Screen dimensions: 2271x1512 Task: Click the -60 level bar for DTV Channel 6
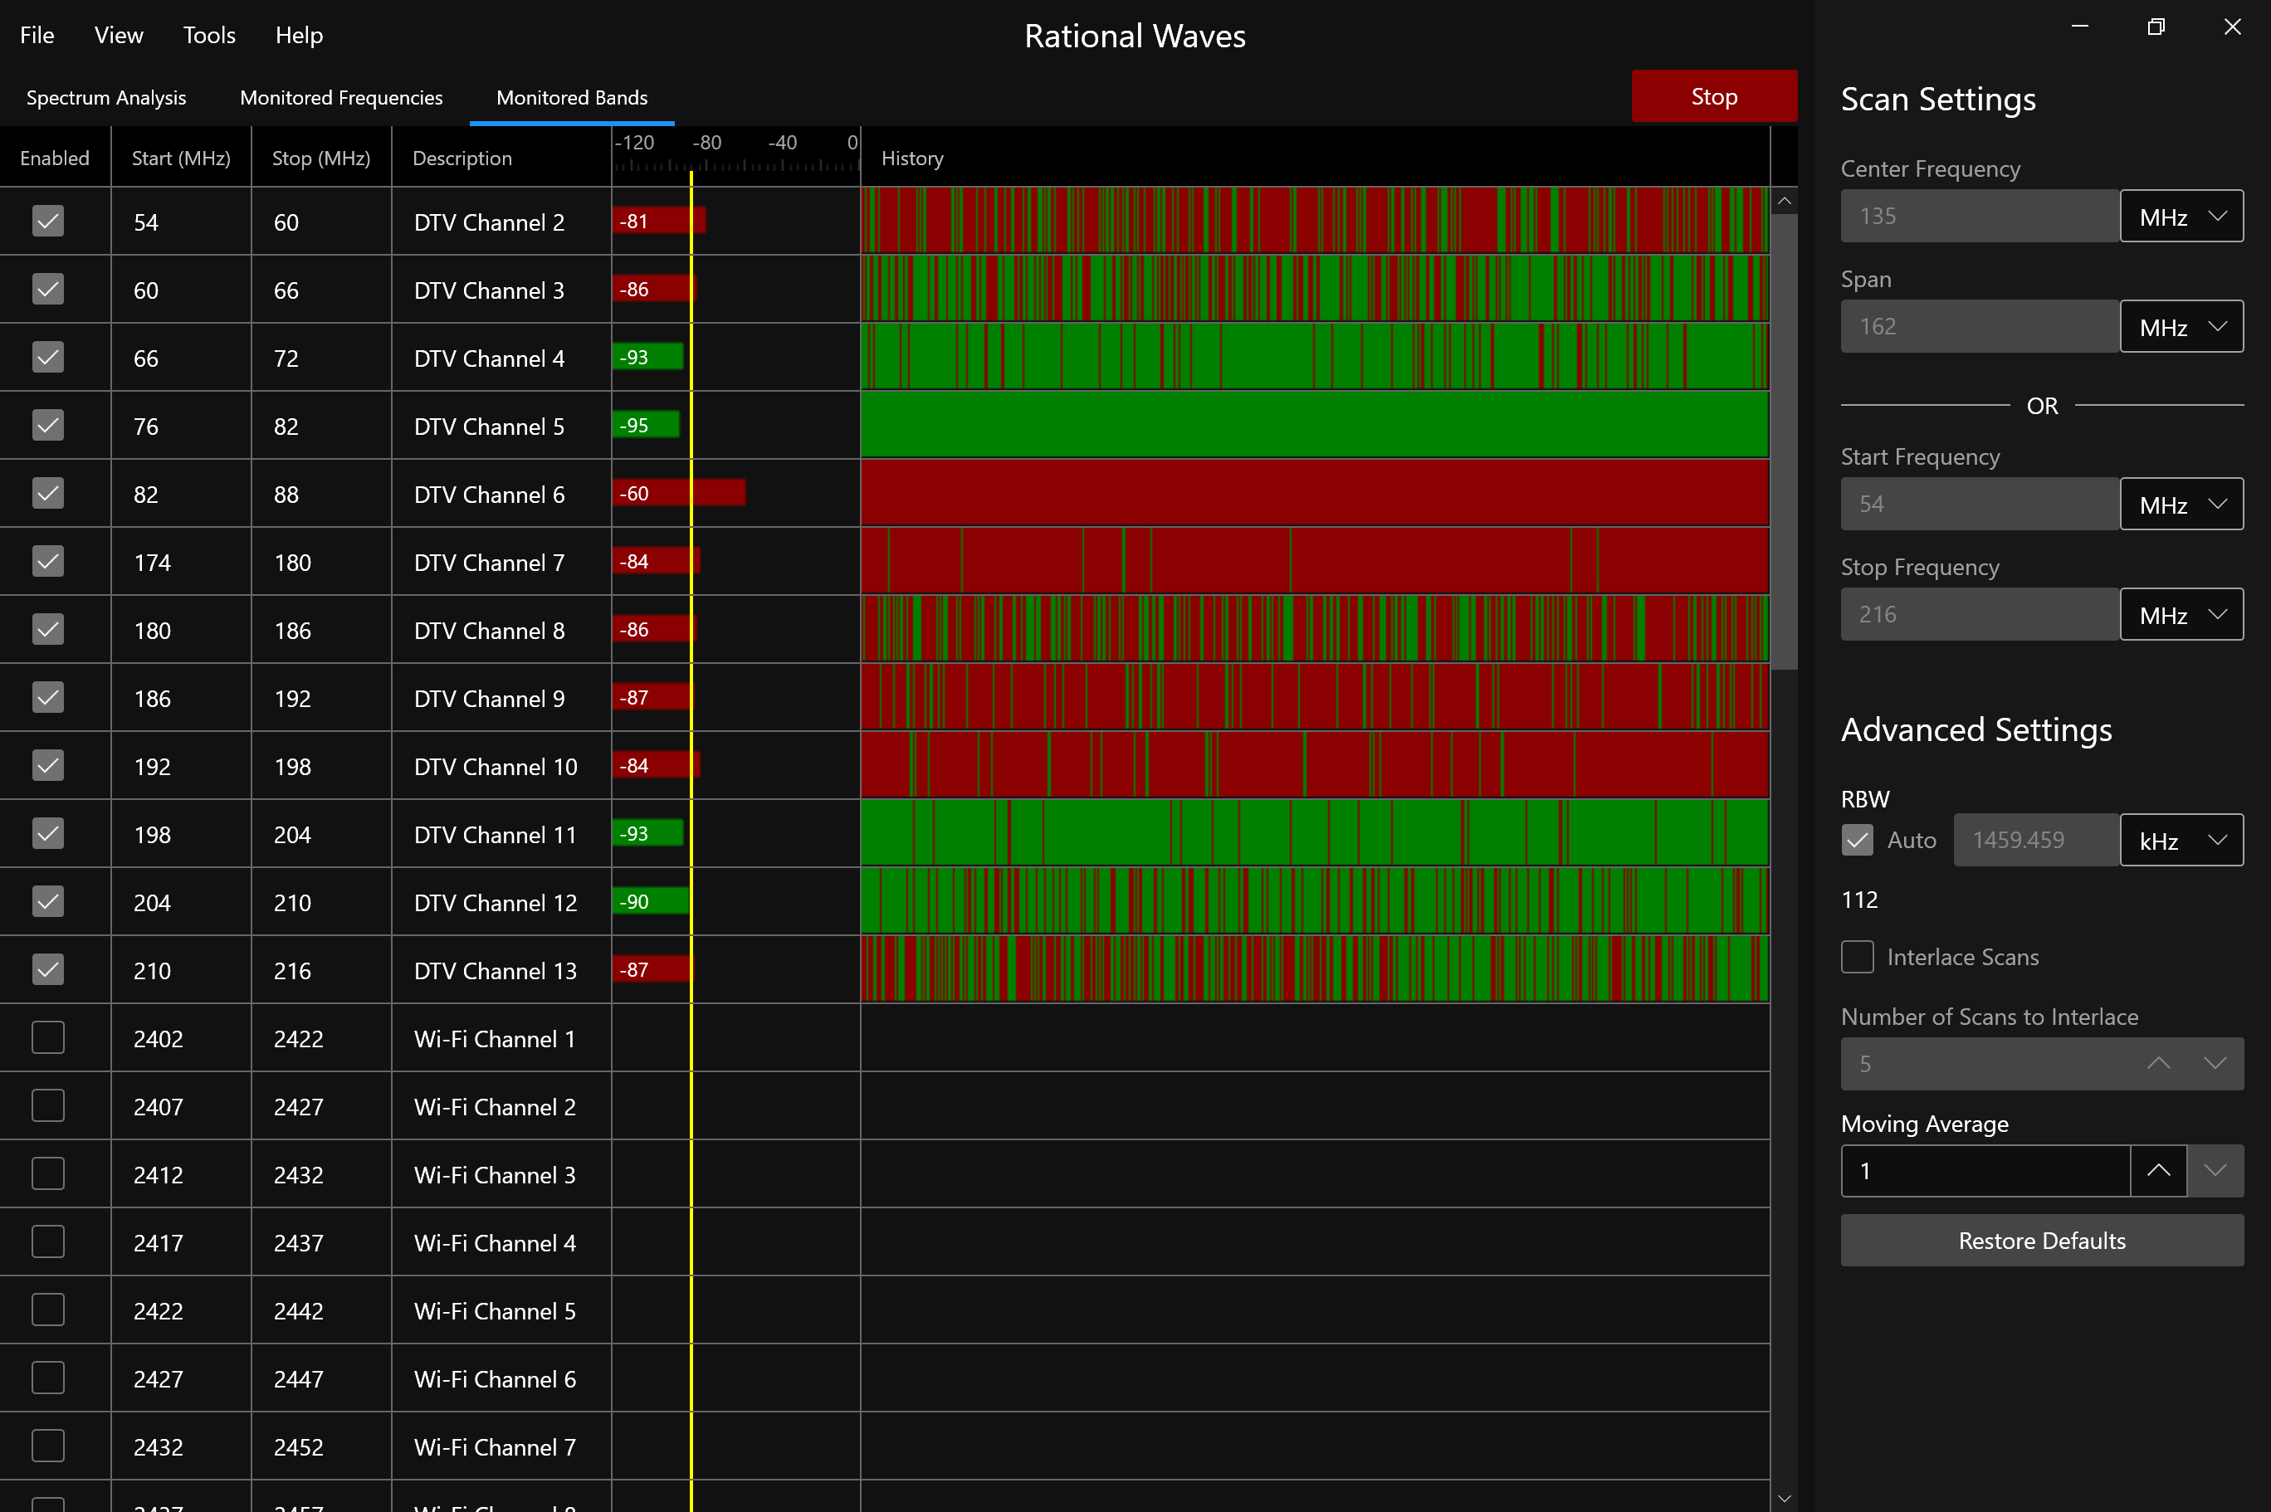tap(678, 492)
